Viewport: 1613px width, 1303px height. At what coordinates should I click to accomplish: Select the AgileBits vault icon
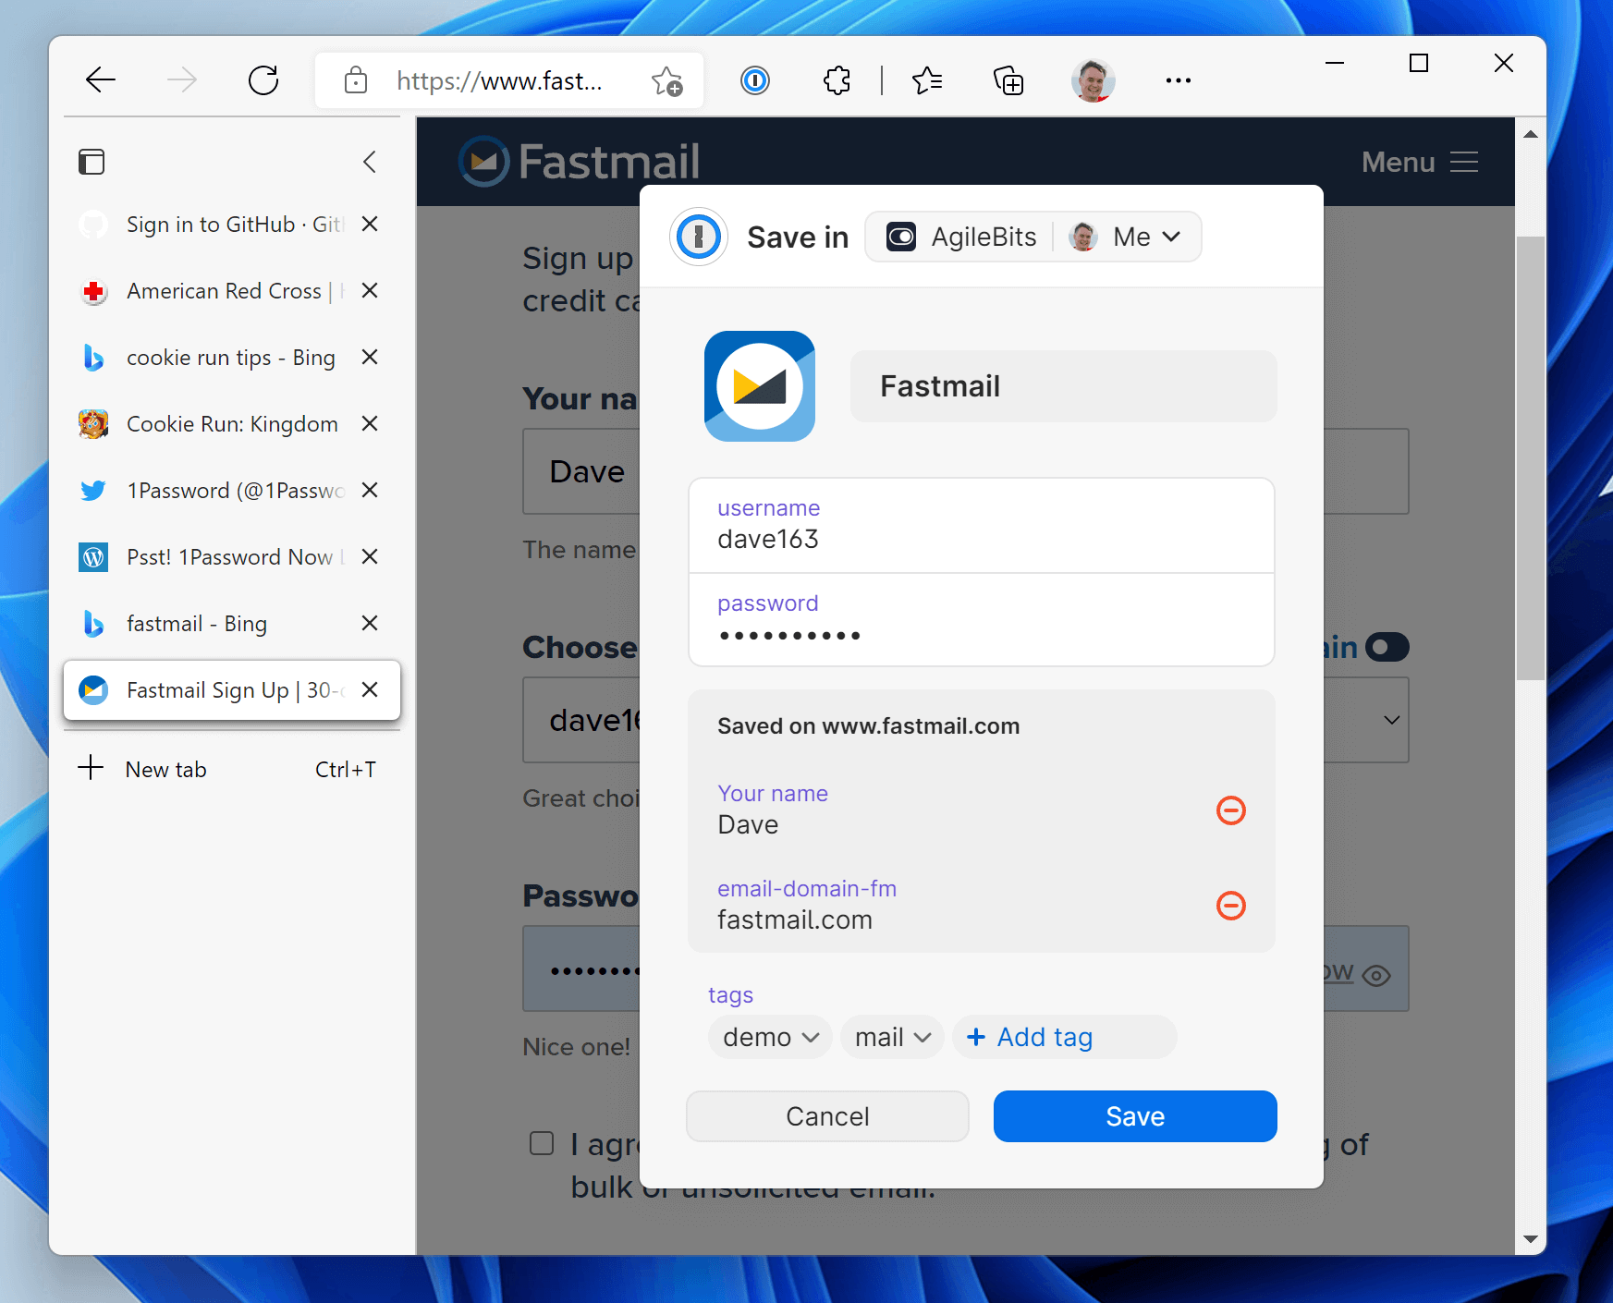[900, 237]
